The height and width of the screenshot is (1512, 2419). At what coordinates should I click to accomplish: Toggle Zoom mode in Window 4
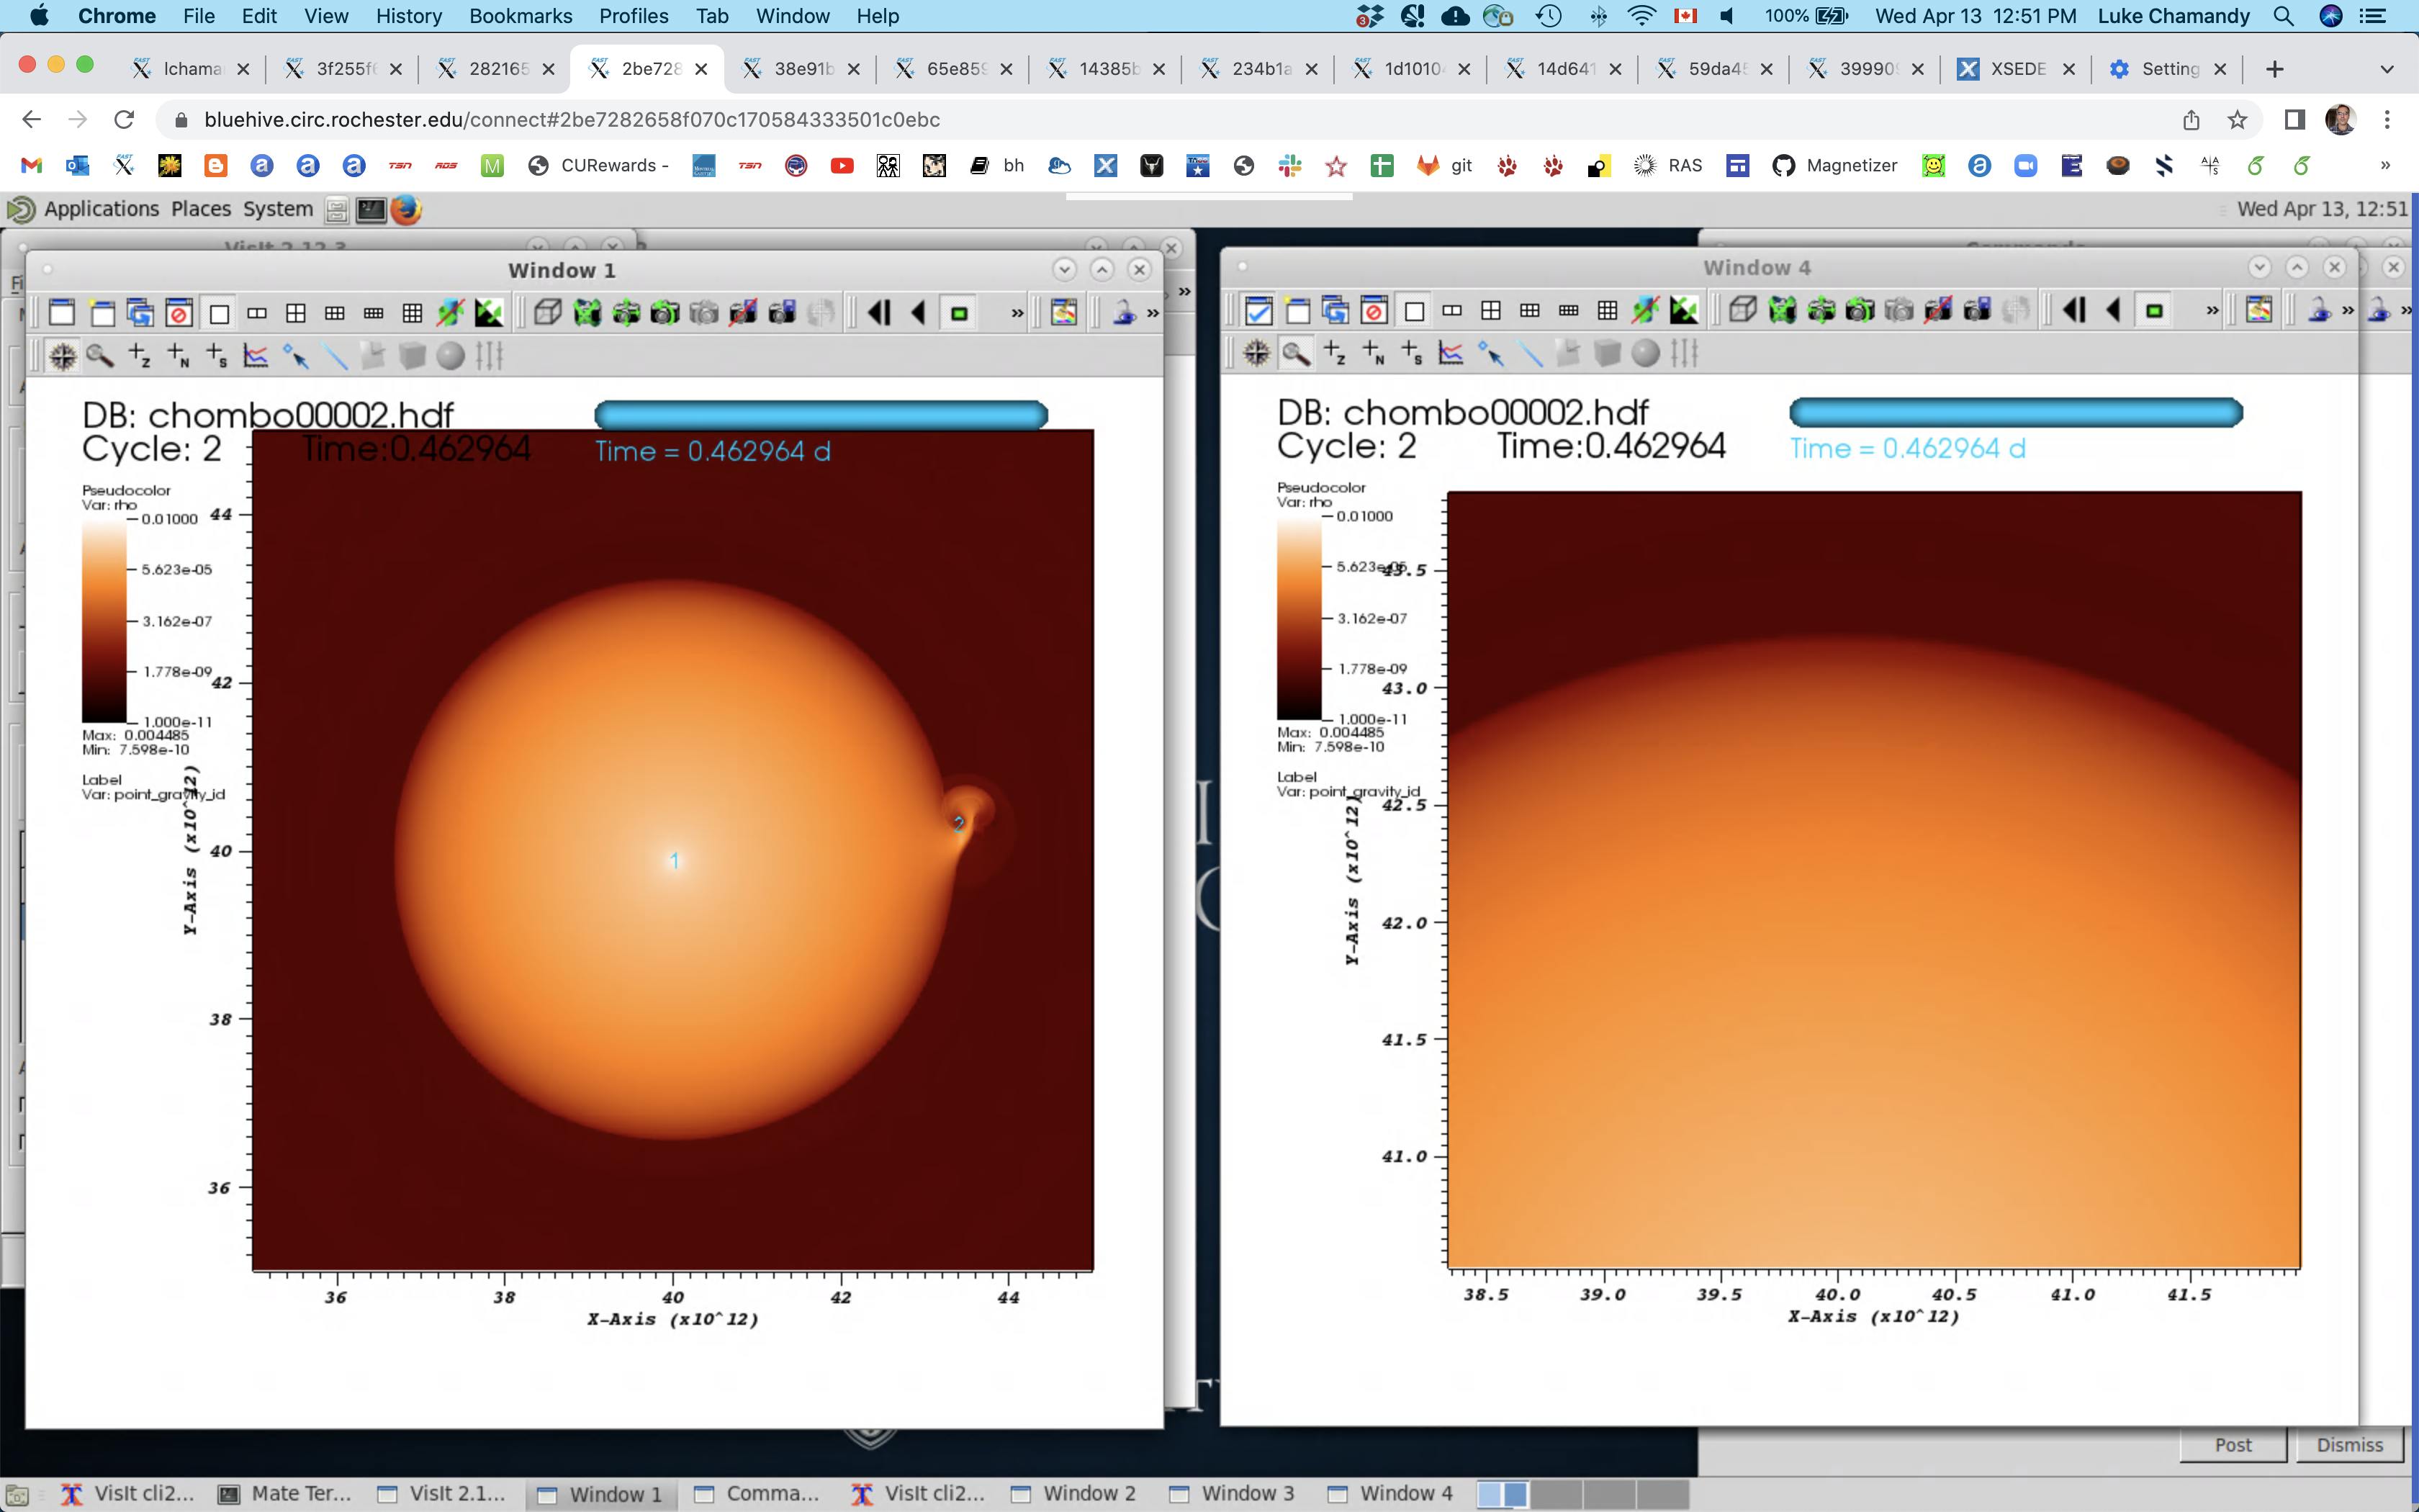pos(1295,352)
